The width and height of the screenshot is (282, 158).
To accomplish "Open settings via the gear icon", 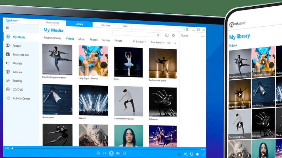I will point(173,35).
